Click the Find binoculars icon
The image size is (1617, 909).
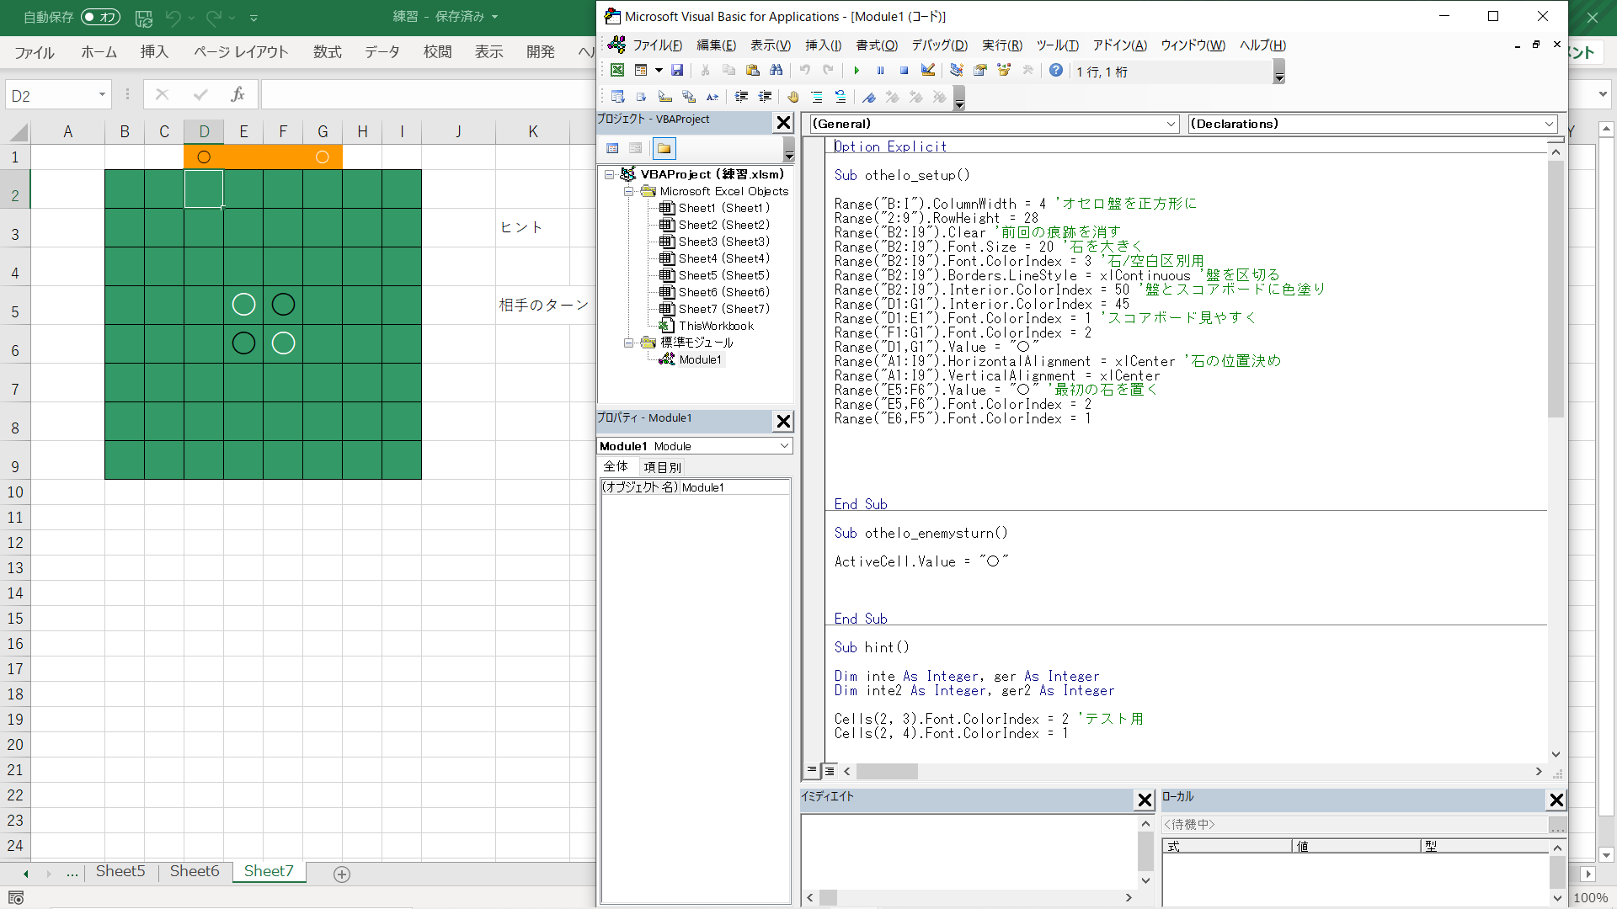tap(776, 72)
